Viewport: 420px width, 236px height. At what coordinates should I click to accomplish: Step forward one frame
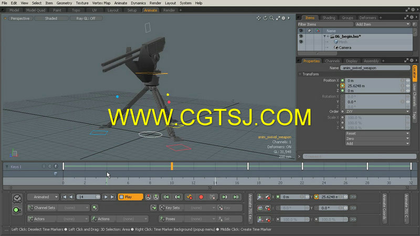tap(106, 197)
